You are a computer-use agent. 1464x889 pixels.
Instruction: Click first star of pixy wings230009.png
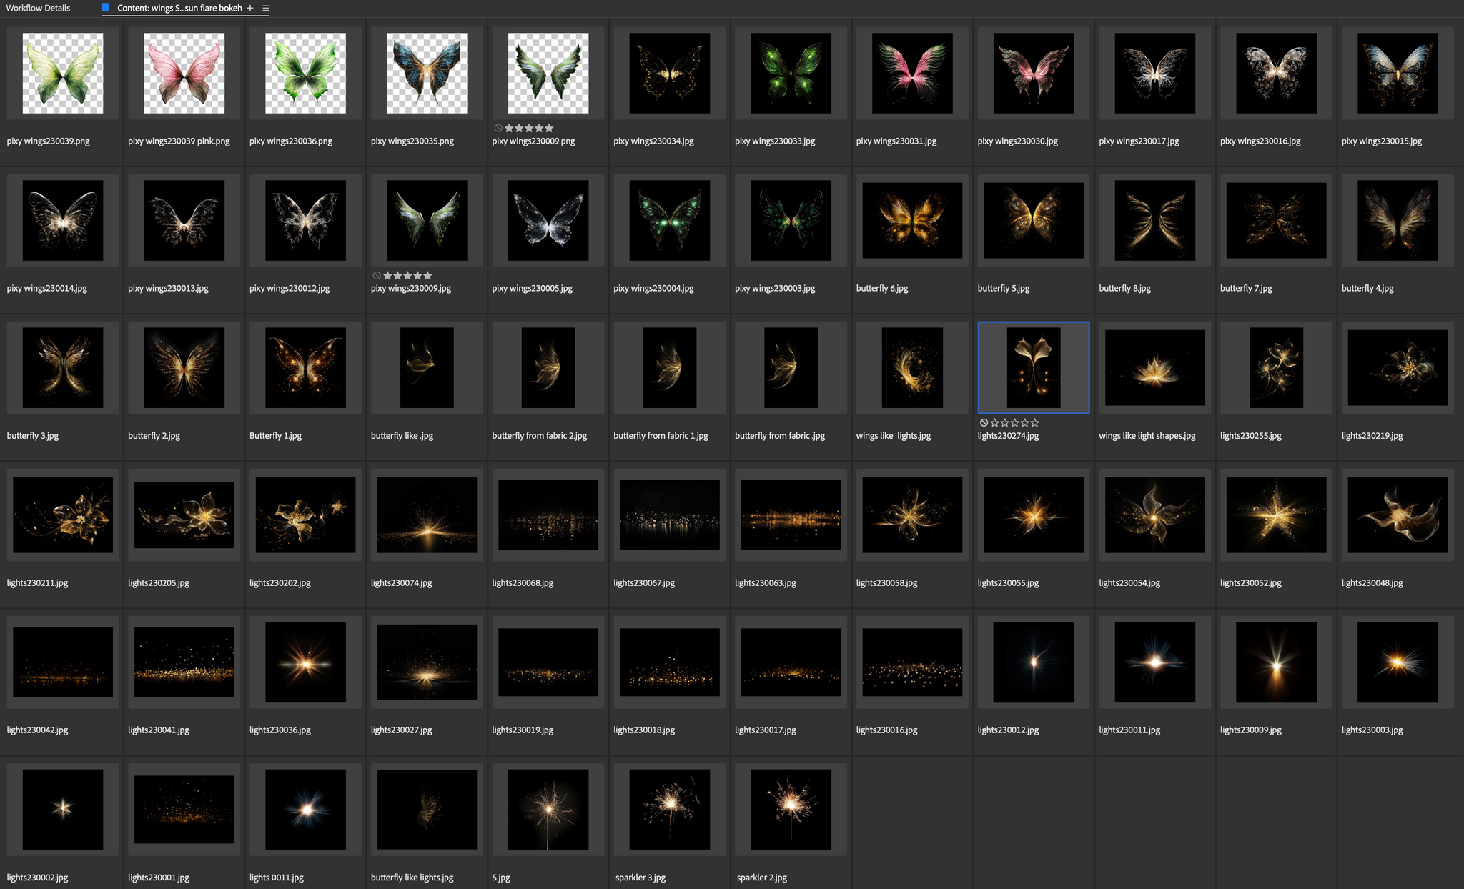[509, 129]
